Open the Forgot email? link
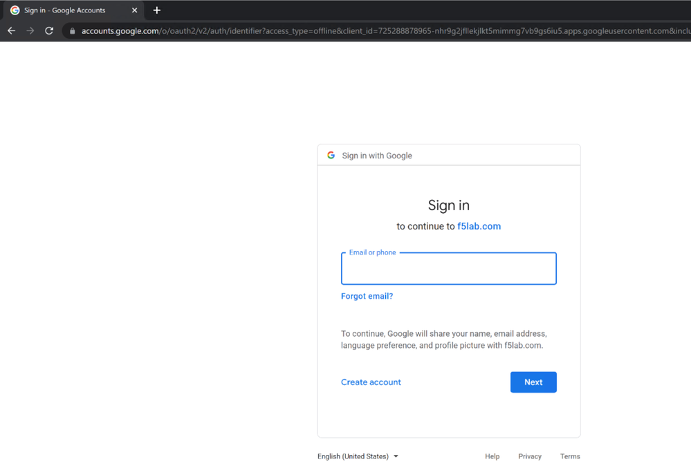Image resolution: width=691 pixels, height=475 pixels. 367,296
